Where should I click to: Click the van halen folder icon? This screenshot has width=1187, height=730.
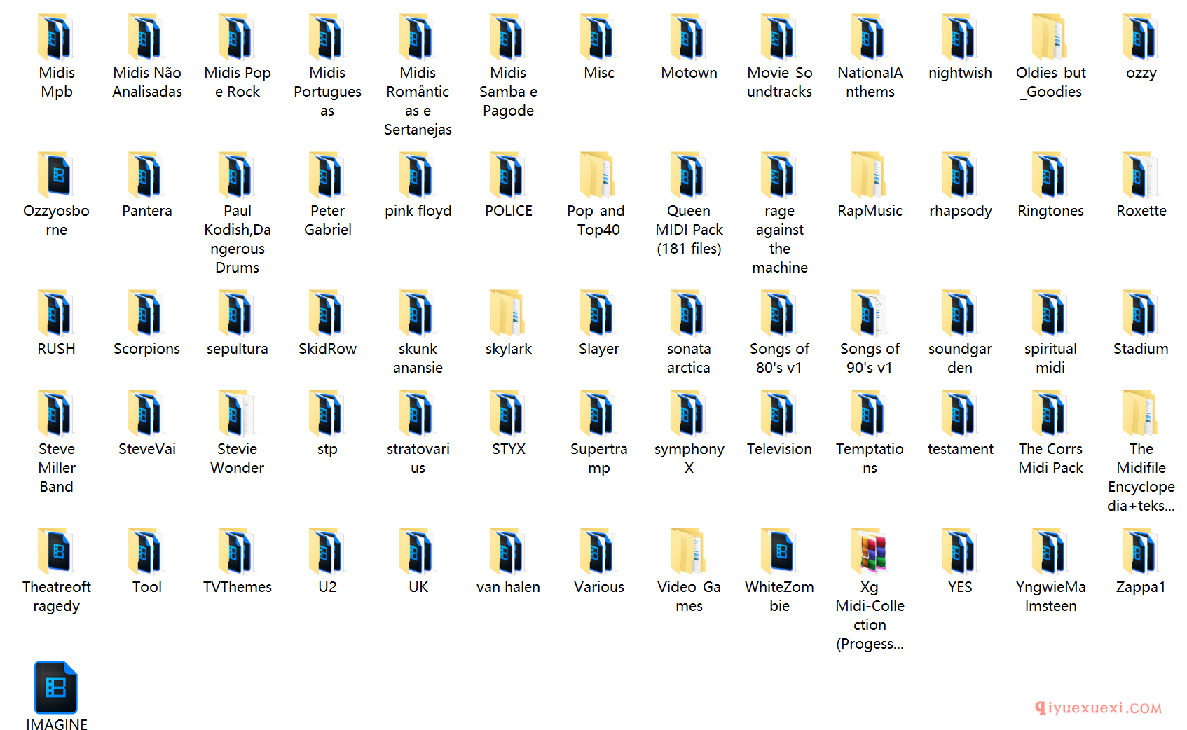click(x=508, y=552)
